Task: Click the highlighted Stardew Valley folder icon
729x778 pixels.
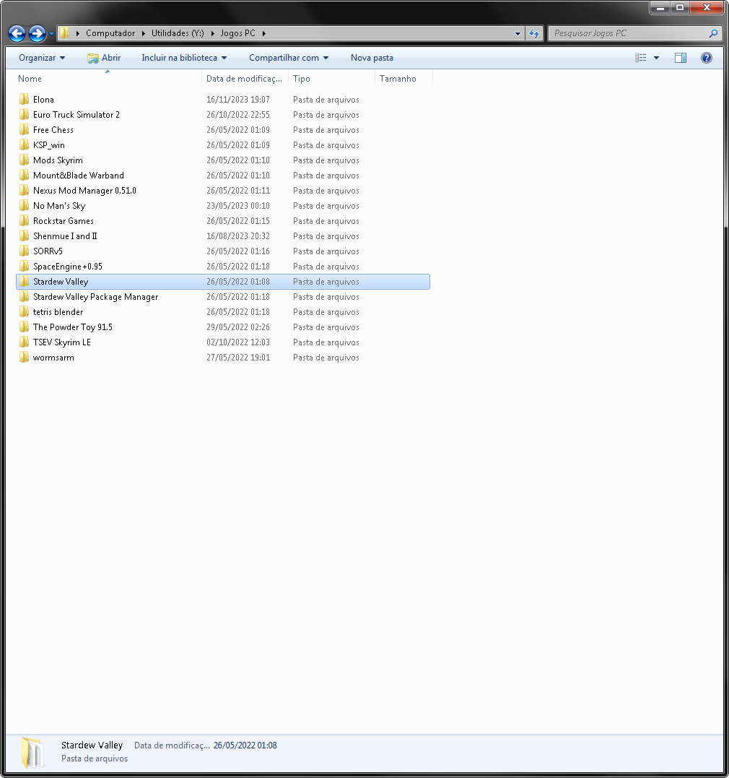Action: [24, 281]
